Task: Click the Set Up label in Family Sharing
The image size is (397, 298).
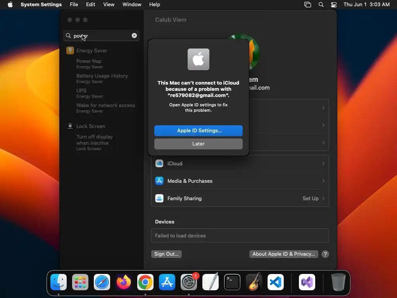Action: pyautogui.click(x=311, y=198)
